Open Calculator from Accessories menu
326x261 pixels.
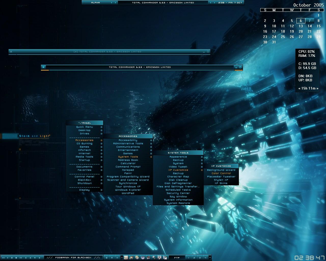(x=128, y=163)
